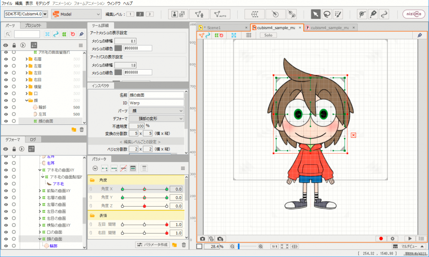
Task: Open the gear settings below the canvas
Action: pyautogui.click(x=393, y=239)
